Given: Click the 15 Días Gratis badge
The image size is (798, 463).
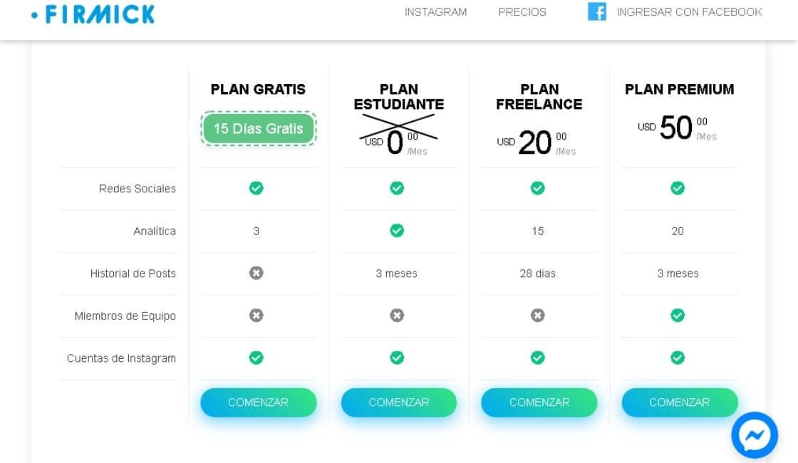Looking at the screenshot, I should point(258,129).
